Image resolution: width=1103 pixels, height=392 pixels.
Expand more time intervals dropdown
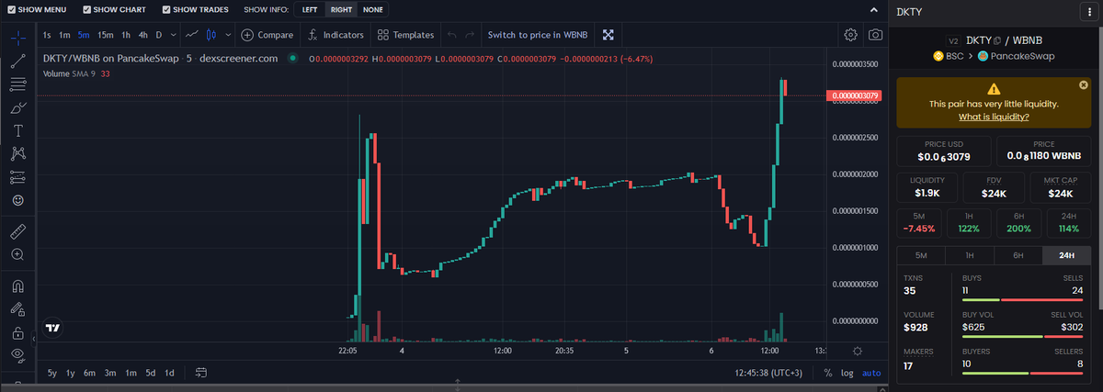pos(174,35)
